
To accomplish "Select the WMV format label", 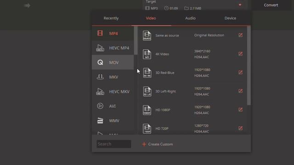I will [114, 121].
